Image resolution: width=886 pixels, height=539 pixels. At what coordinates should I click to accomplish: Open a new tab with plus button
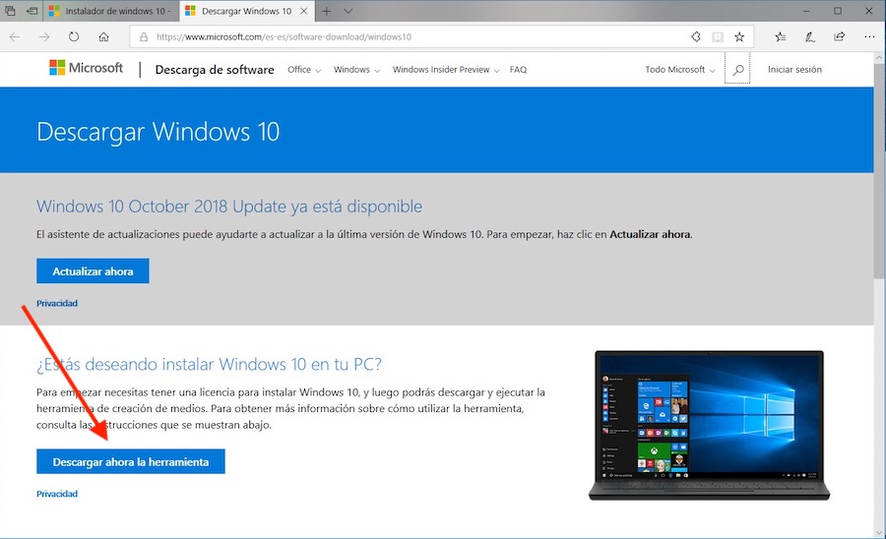[x=326, y=11]
